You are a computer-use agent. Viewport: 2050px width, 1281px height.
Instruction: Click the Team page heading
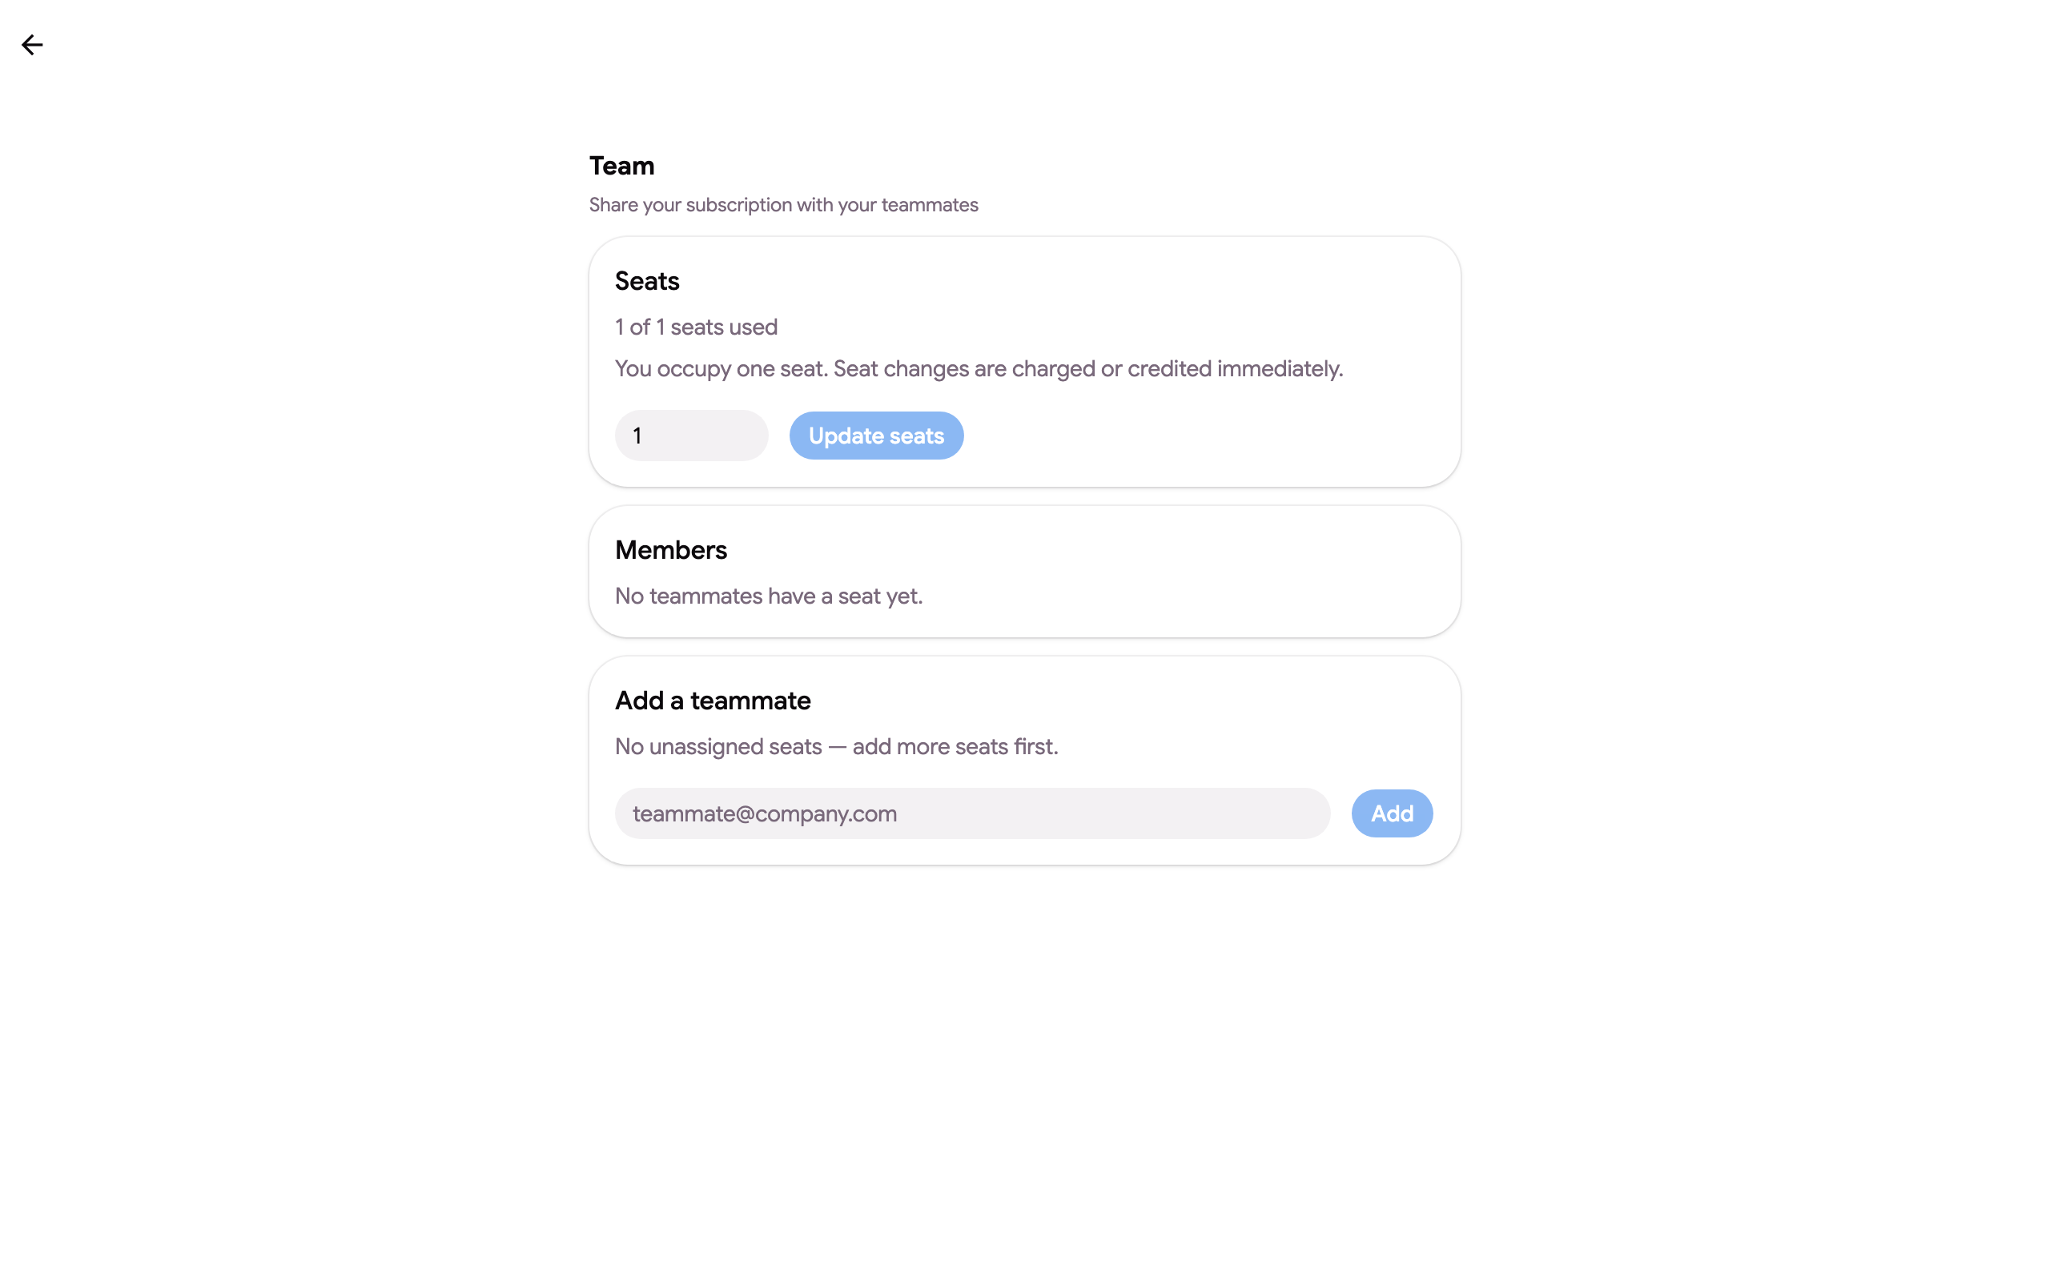pos(621,166)
